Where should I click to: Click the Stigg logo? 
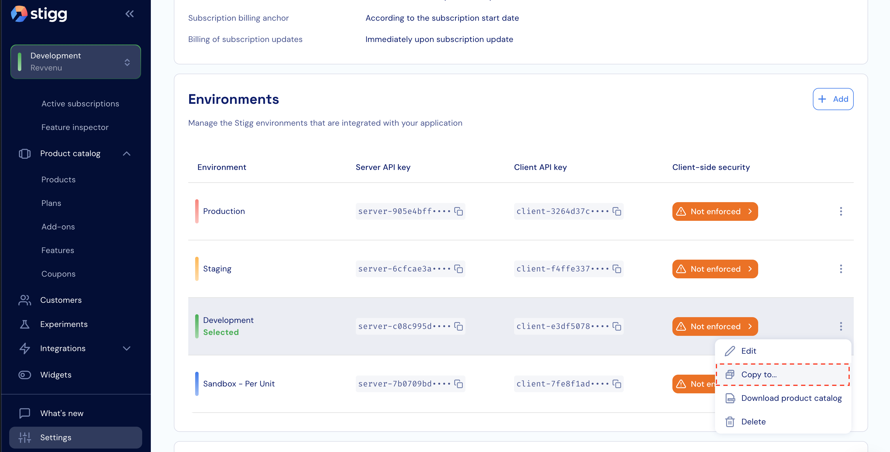(x=39, y=14)
